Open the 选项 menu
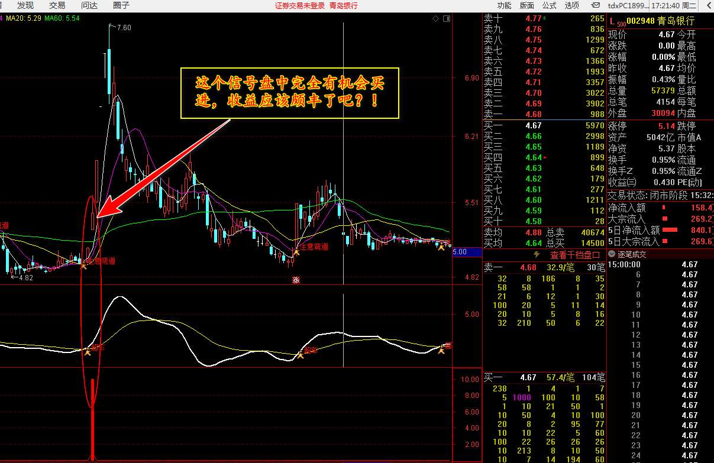Viewport: 714px width, 463px height. tap(571, 5)
